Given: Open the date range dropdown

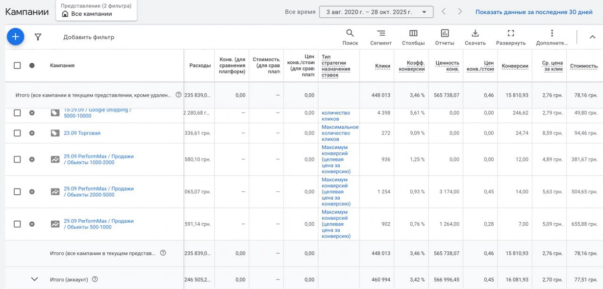Looking at the screenshot, I should 376,12.
